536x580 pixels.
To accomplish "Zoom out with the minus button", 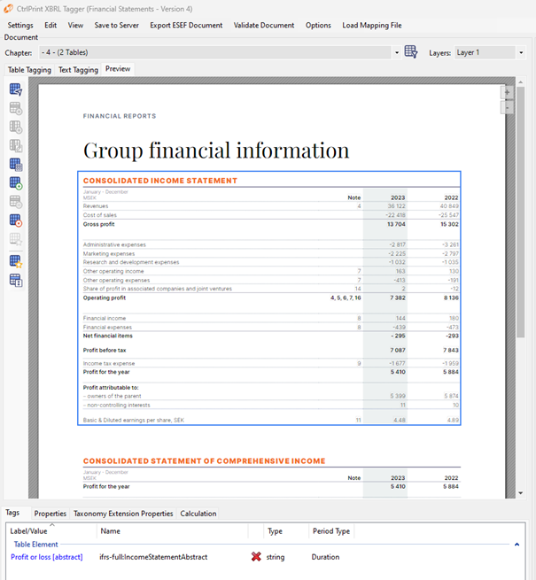I will (x=507, y=108).
